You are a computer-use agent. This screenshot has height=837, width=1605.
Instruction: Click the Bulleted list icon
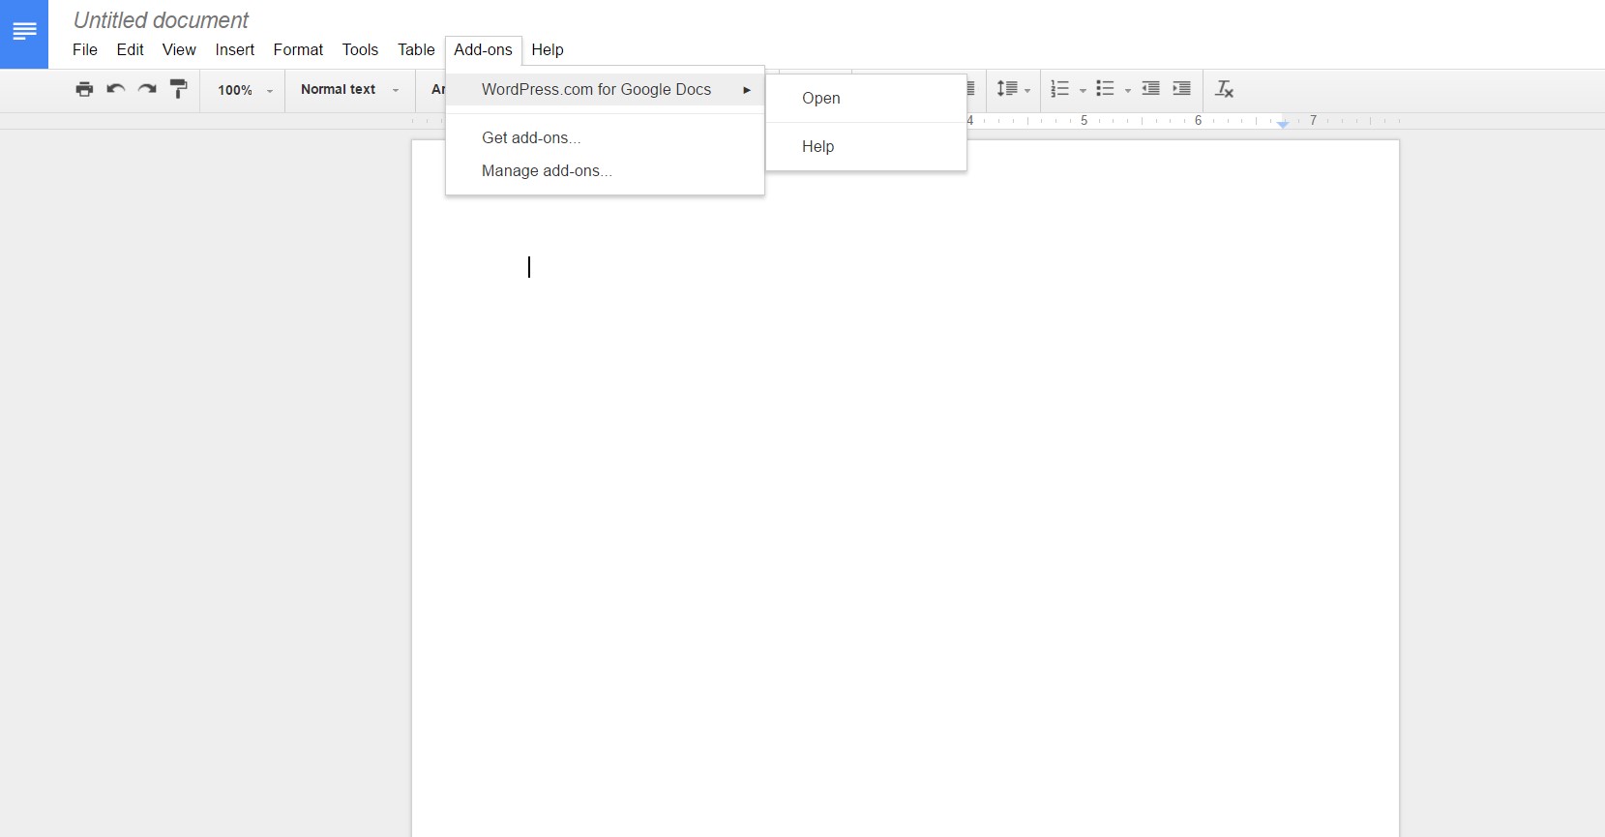[x=1105, y=89]
